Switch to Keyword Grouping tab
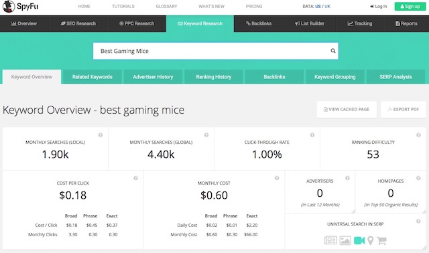 click(x=335, y=77)
